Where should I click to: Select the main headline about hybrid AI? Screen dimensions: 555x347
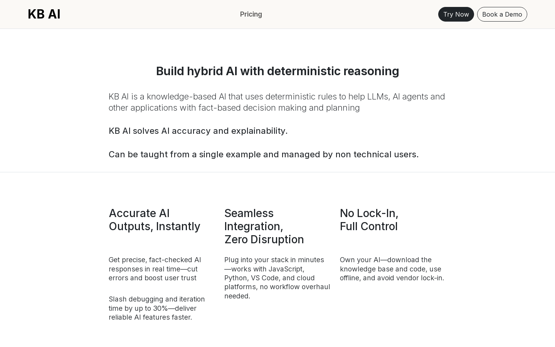(277, 71)
